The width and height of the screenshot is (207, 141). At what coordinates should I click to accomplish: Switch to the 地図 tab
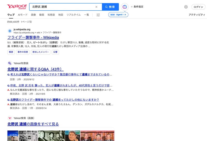pyautogui.click(x=61, y=15)
